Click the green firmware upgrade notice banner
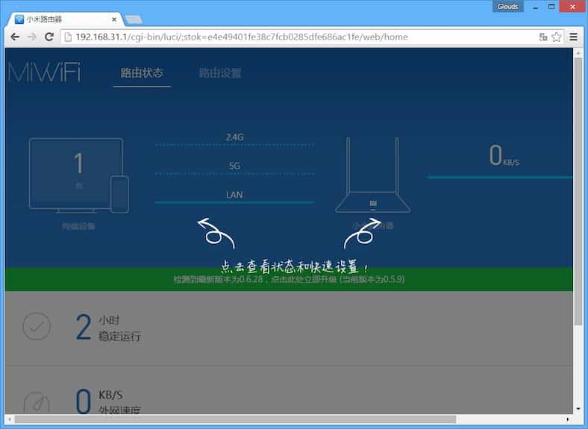 point(288,279)
